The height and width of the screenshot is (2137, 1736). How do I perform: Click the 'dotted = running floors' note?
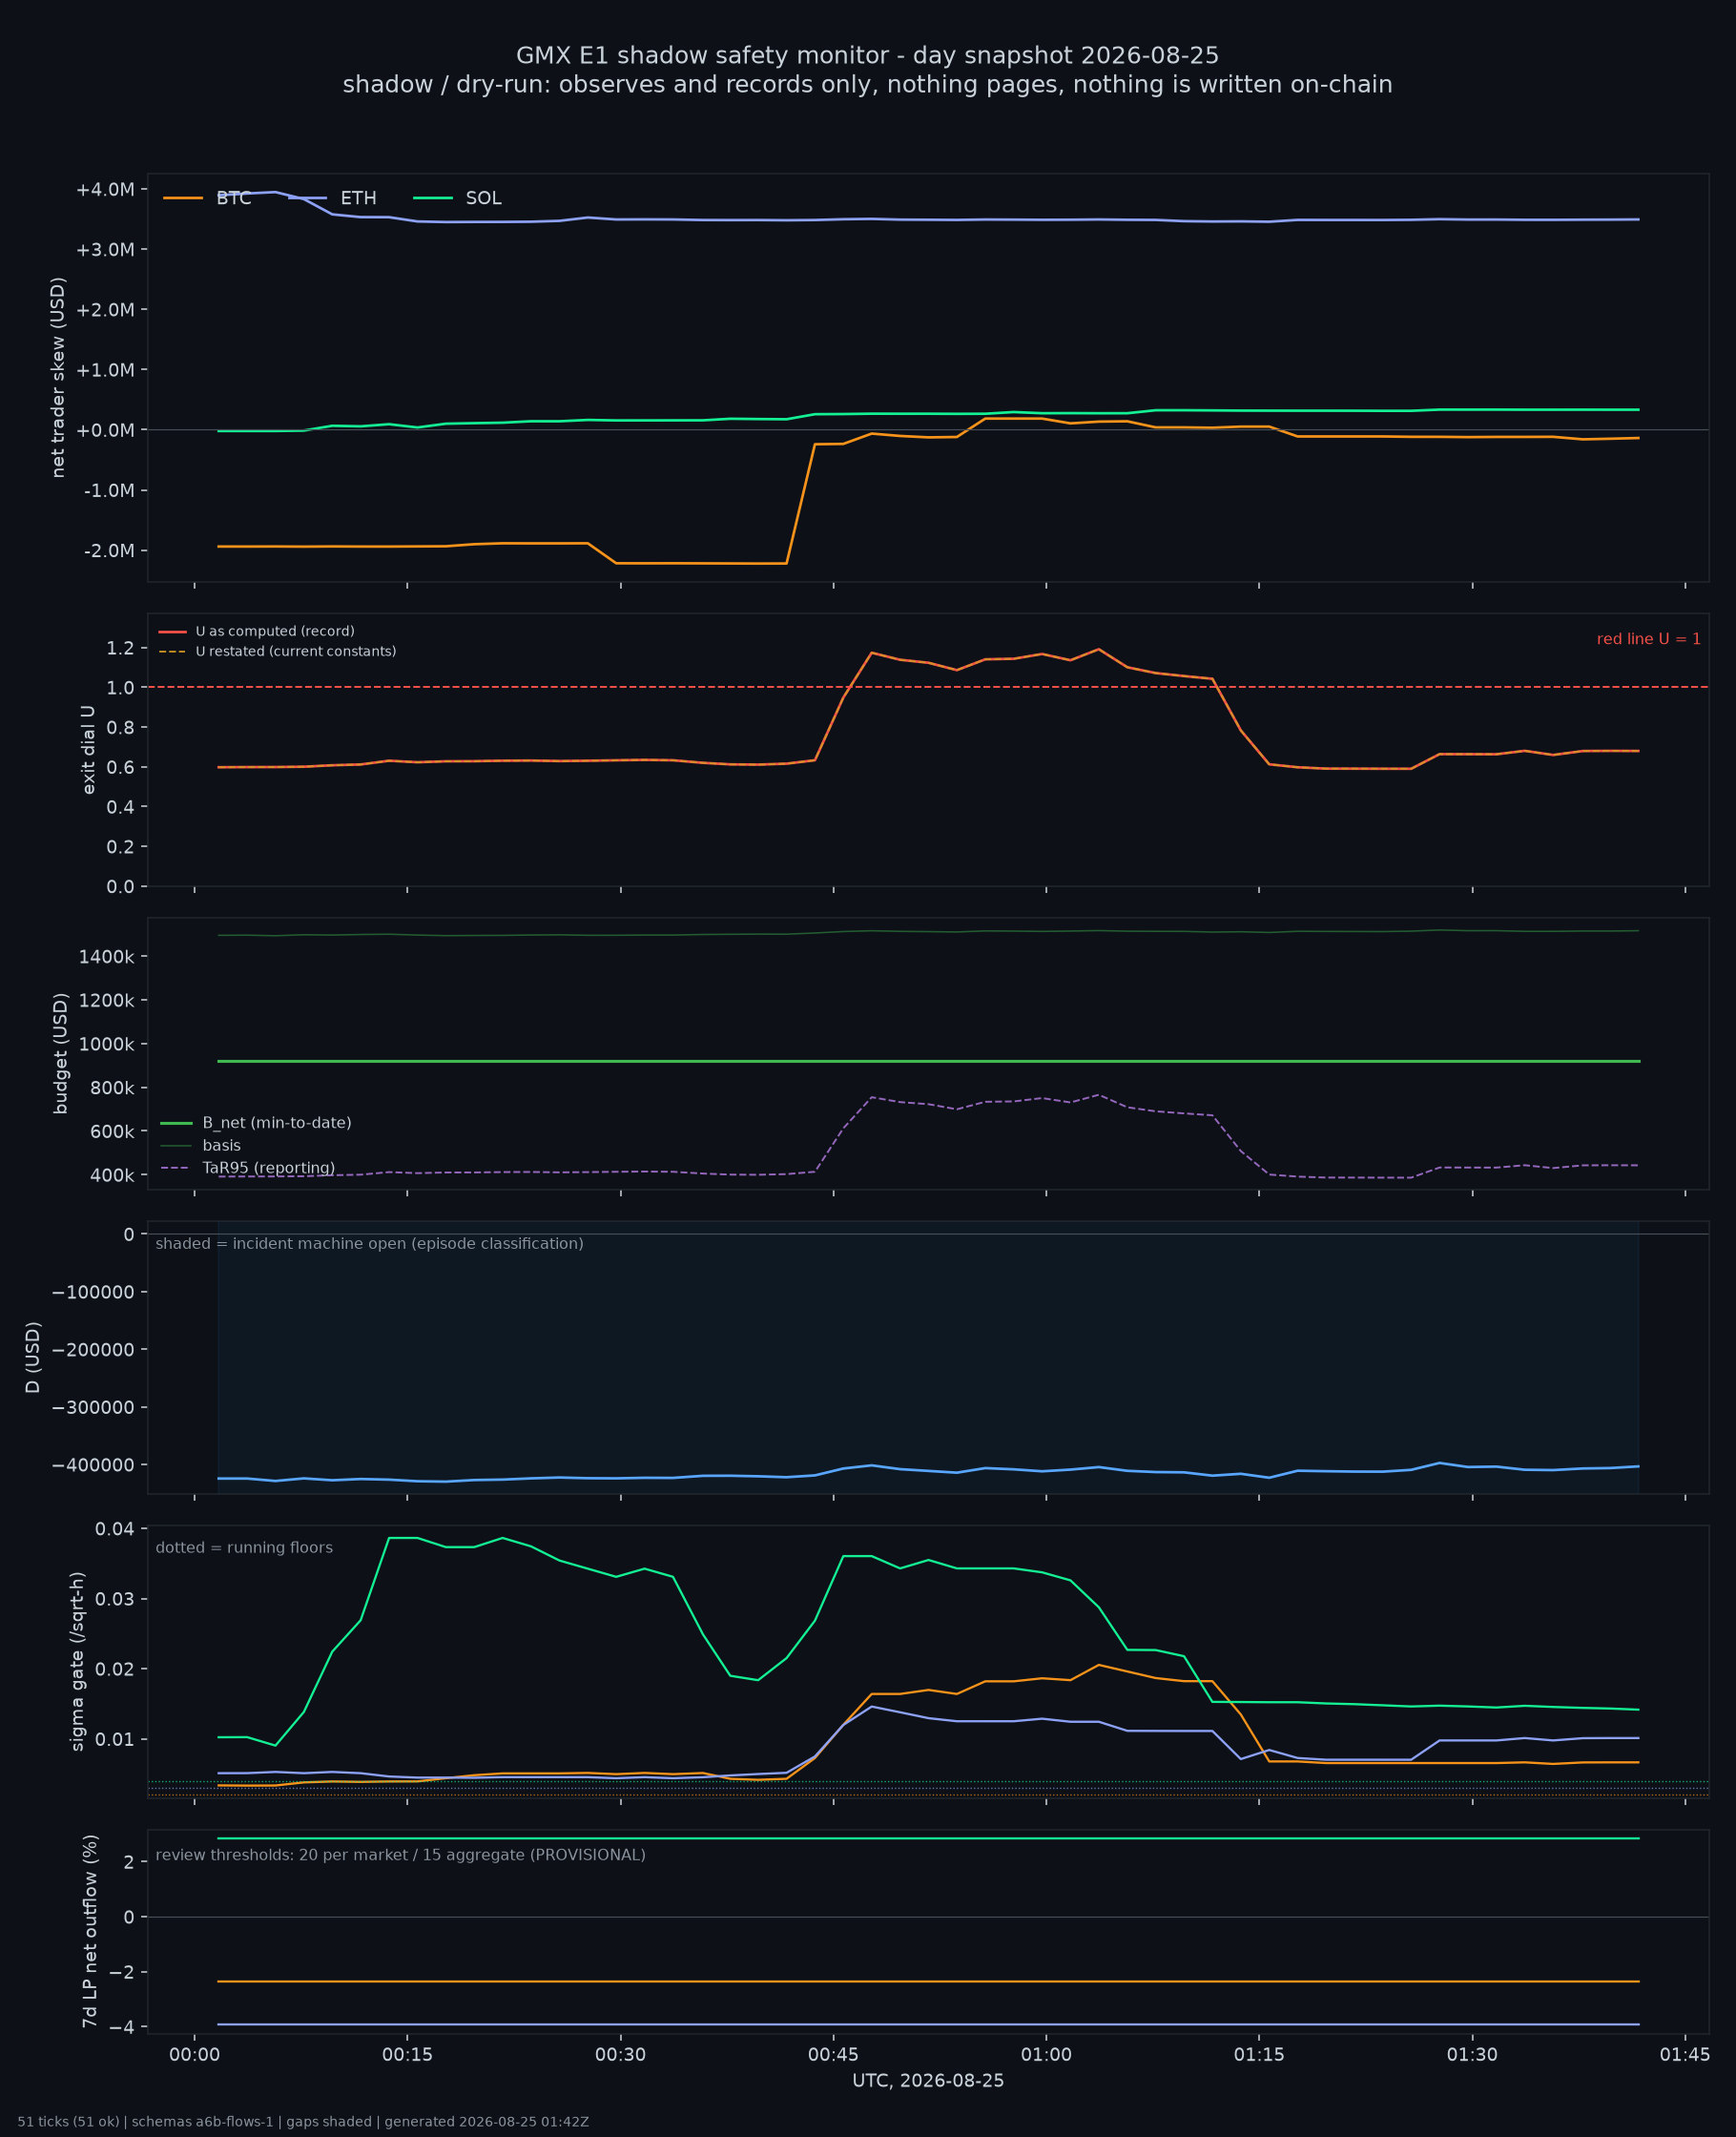pos(244,1548)
